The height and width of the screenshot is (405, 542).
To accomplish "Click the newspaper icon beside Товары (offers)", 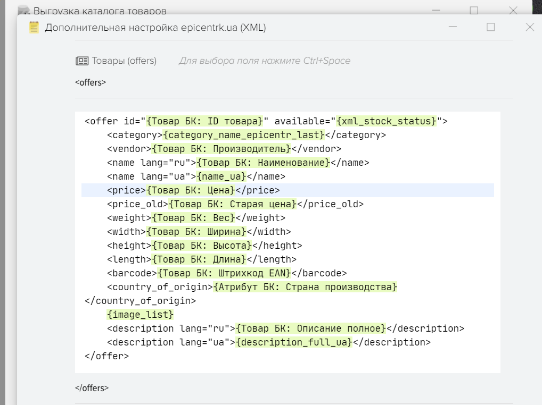I will (82, 61).
